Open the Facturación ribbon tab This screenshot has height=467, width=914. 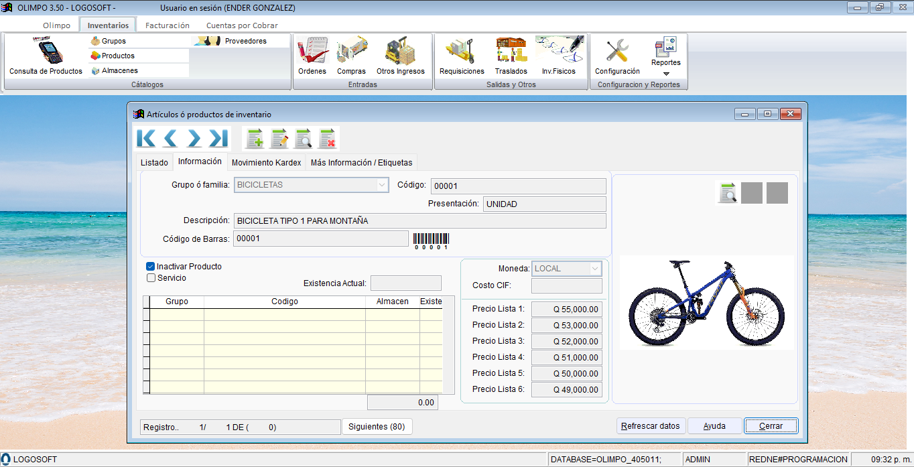tap(168, 25)
